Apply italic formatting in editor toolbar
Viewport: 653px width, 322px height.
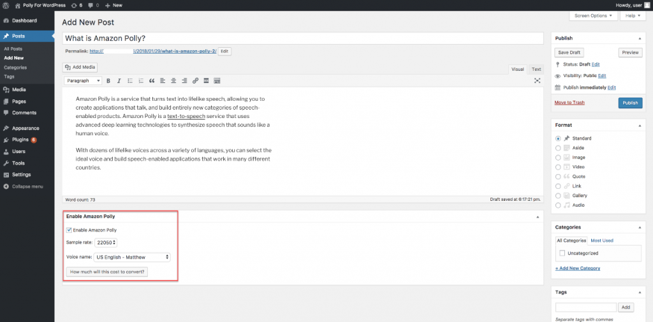click(x=119, y=81)
